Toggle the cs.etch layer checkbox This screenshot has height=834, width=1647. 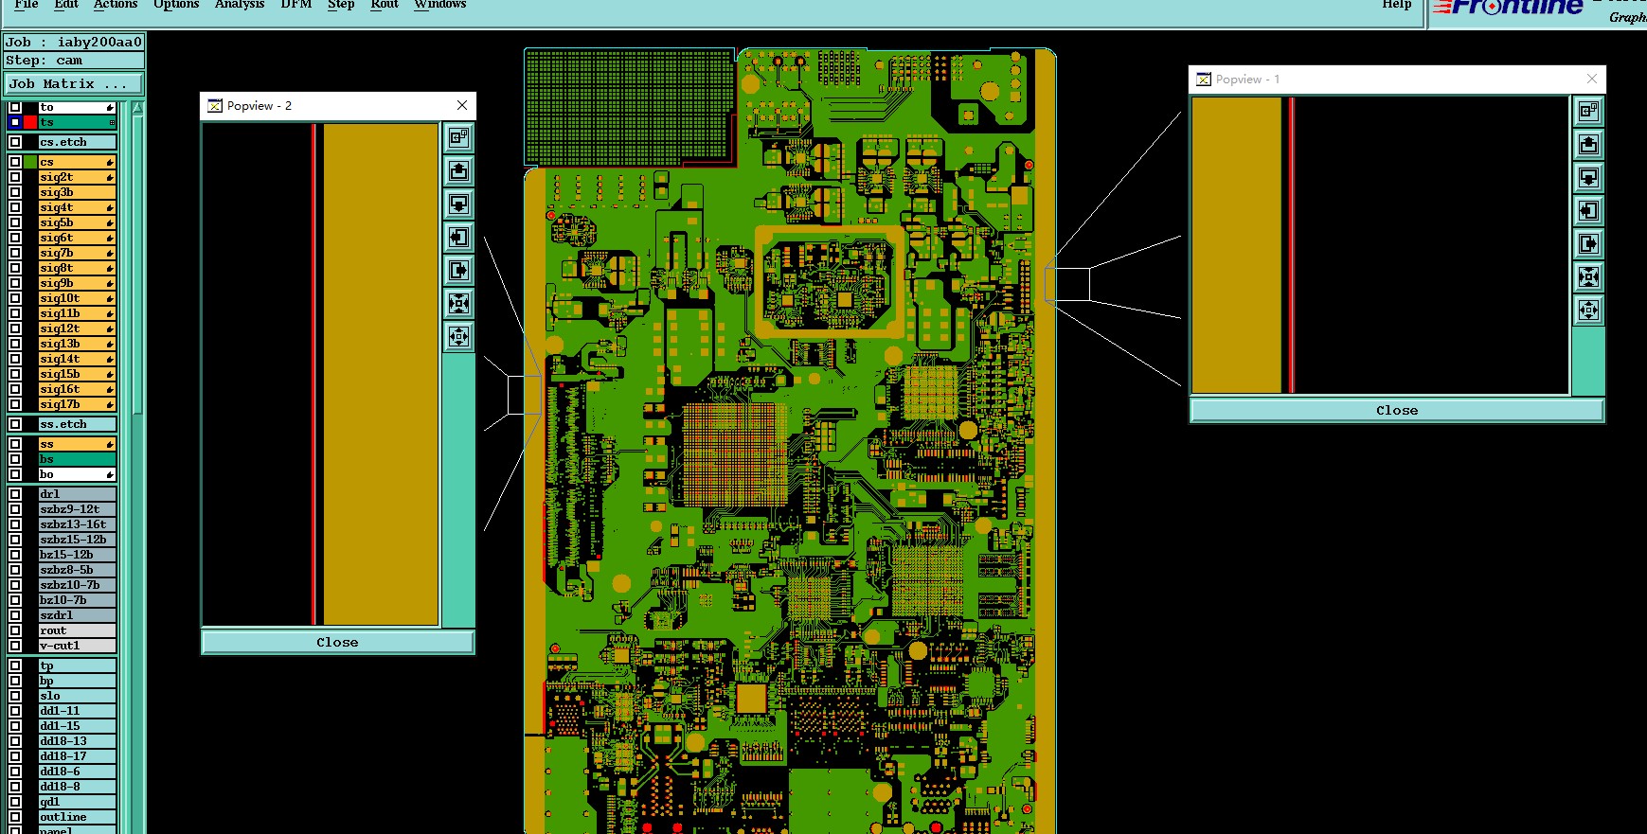15,142
